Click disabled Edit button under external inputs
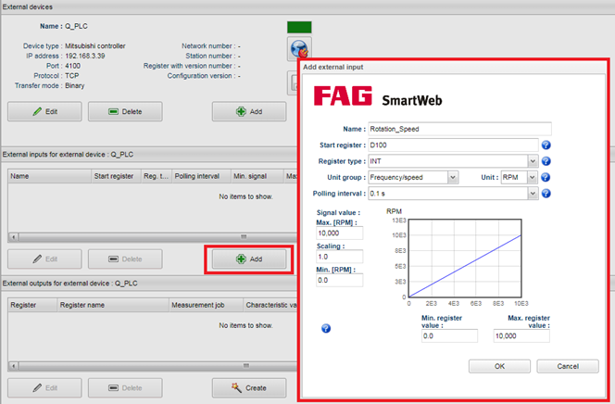 (x=44, y=259)
